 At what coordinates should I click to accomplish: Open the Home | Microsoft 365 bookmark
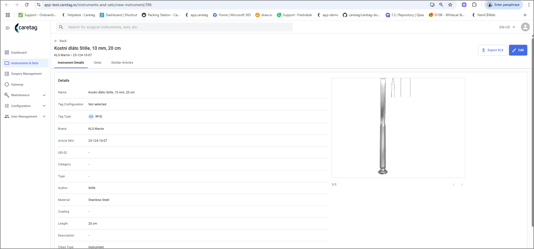[232, 15]
